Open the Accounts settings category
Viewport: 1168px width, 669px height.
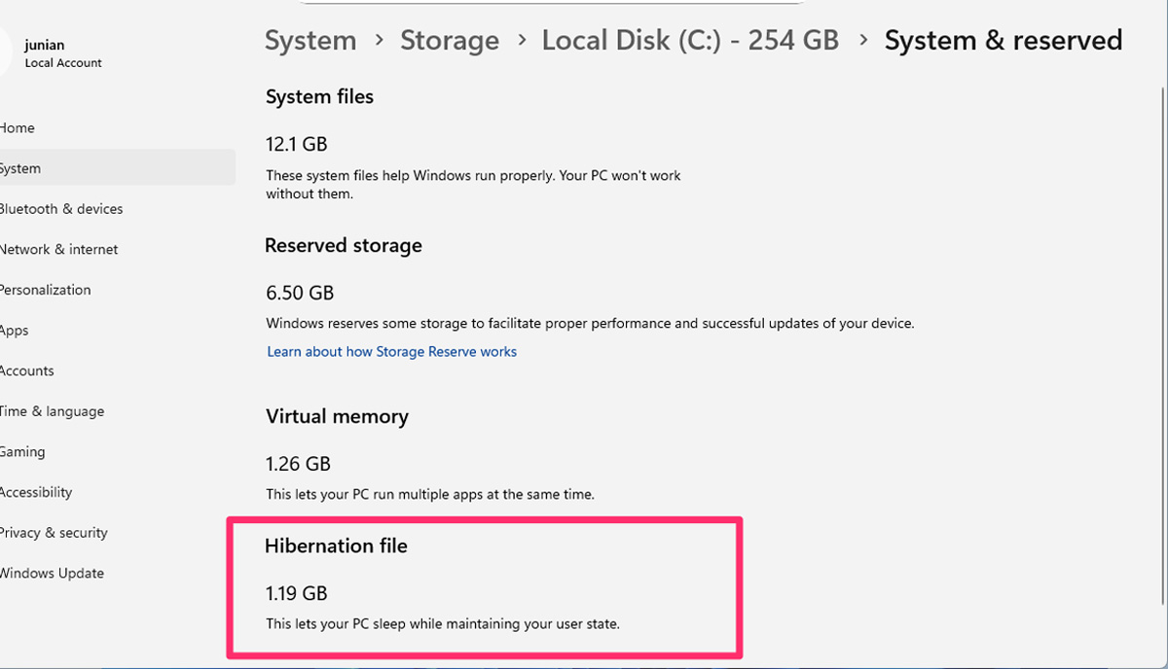(27, 371)
